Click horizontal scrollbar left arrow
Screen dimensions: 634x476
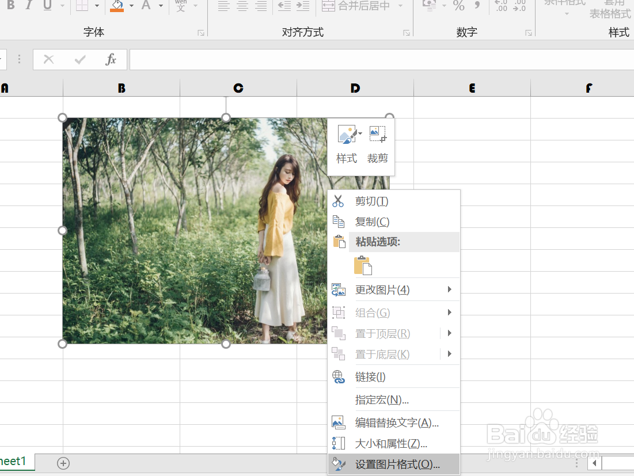coord(594,463)
